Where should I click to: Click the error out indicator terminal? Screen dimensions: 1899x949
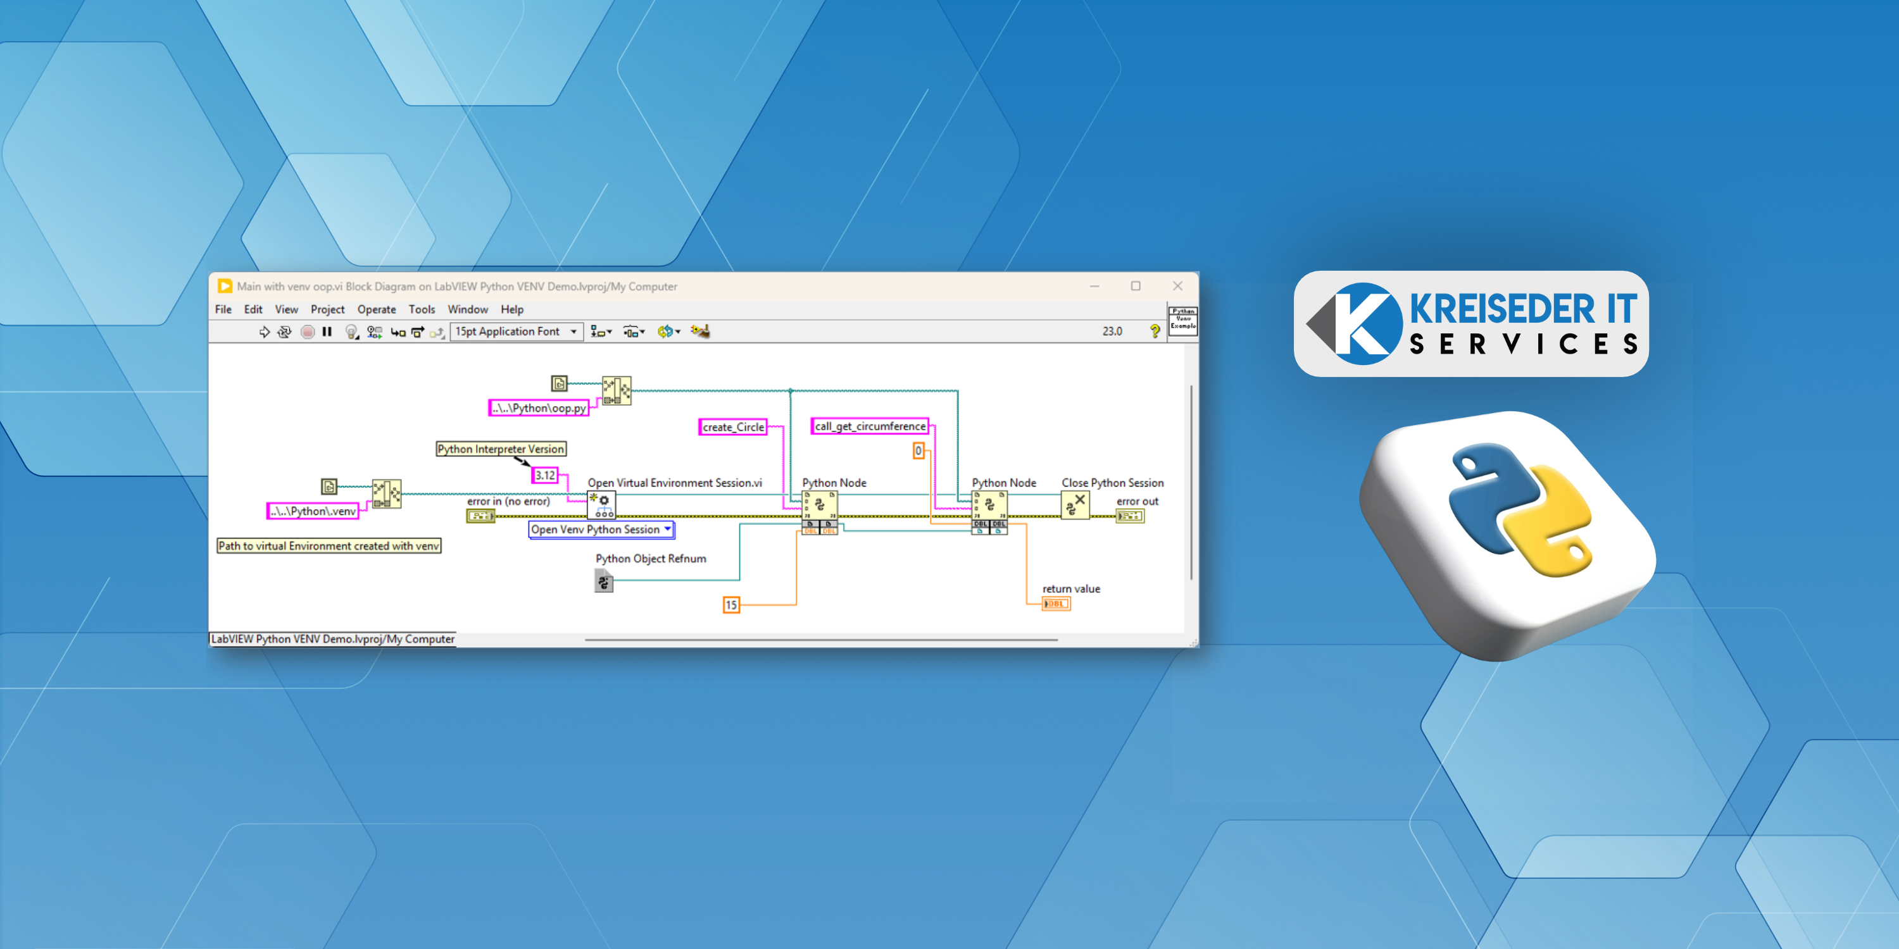pos(1130,516)
